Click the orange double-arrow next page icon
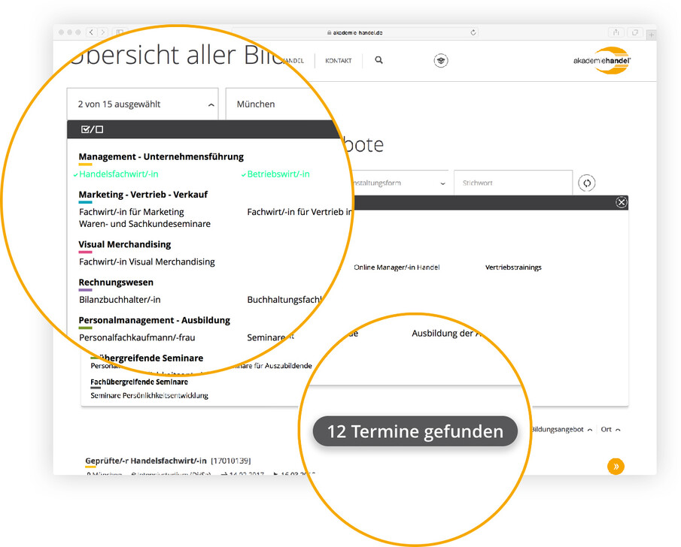 click(616, 466)
